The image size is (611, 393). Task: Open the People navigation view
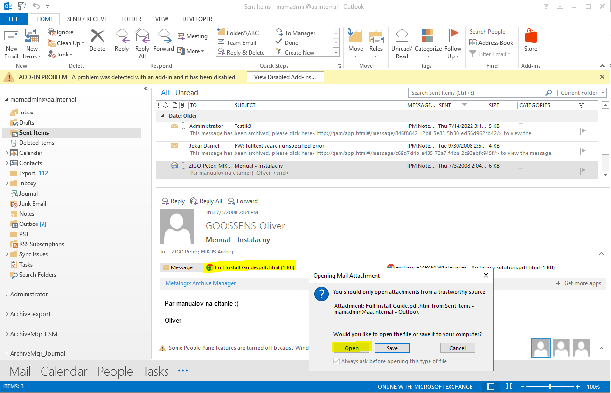pyautogui.click(x=115, y=371)
